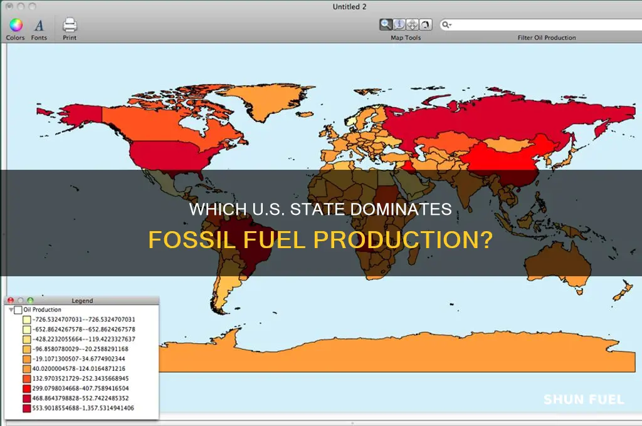Viewport: 642px width, 426px height.
Task: Click swatch for 468.8643798828 range
Action: (x=26, y=398)
